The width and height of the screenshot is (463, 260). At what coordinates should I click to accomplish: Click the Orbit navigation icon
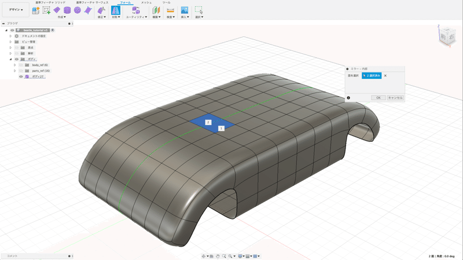[204, 256]
